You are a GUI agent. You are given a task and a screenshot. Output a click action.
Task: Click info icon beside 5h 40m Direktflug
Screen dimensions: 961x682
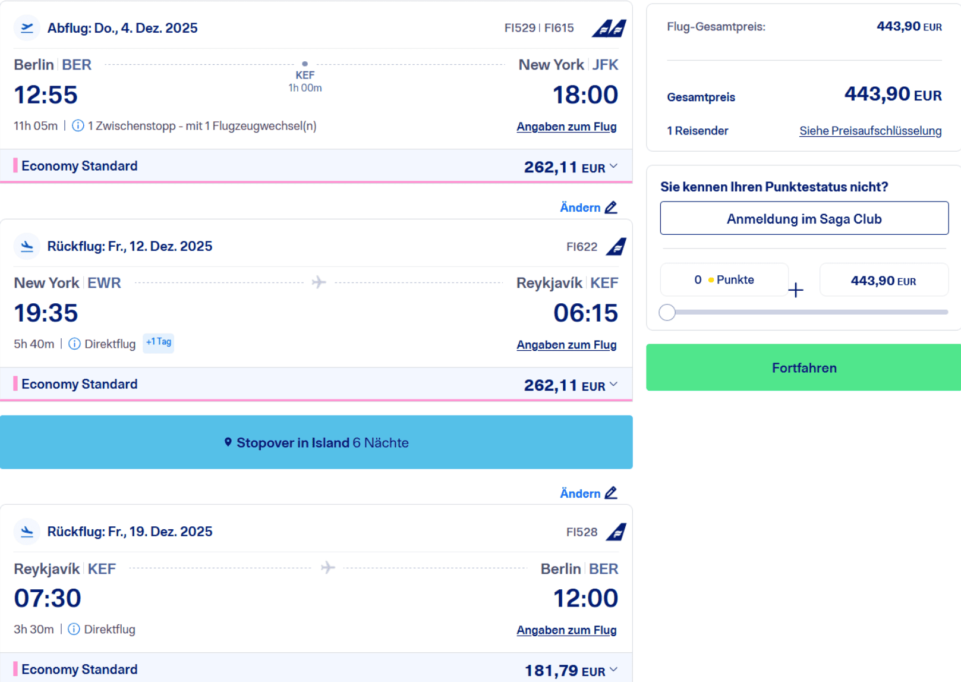74,344
